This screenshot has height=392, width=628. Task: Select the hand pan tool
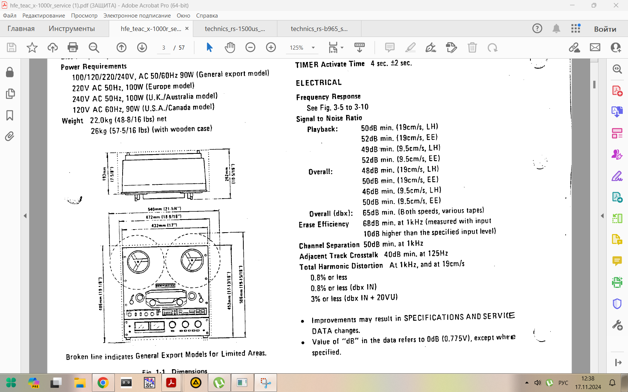230,47
